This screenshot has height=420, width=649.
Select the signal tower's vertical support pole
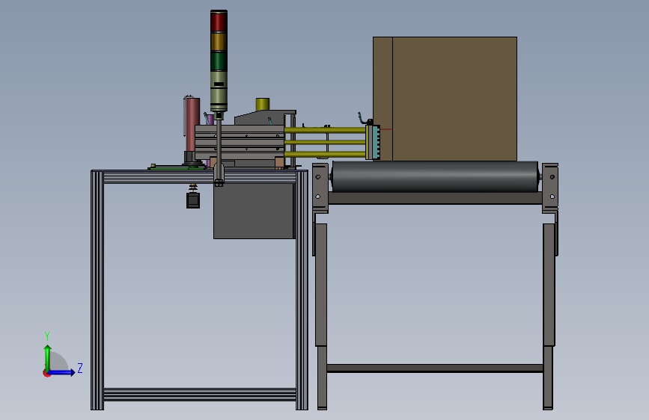point(219,151)
